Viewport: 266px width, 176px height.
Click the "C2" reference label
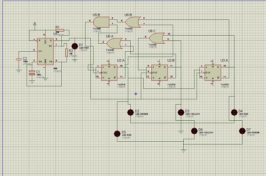point(25,58)
